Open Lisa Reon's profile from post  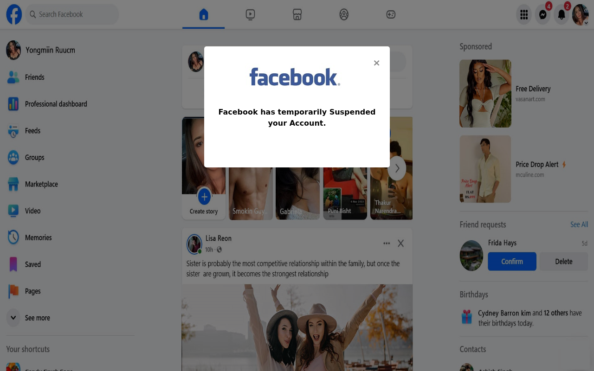(x=219, y=238)
